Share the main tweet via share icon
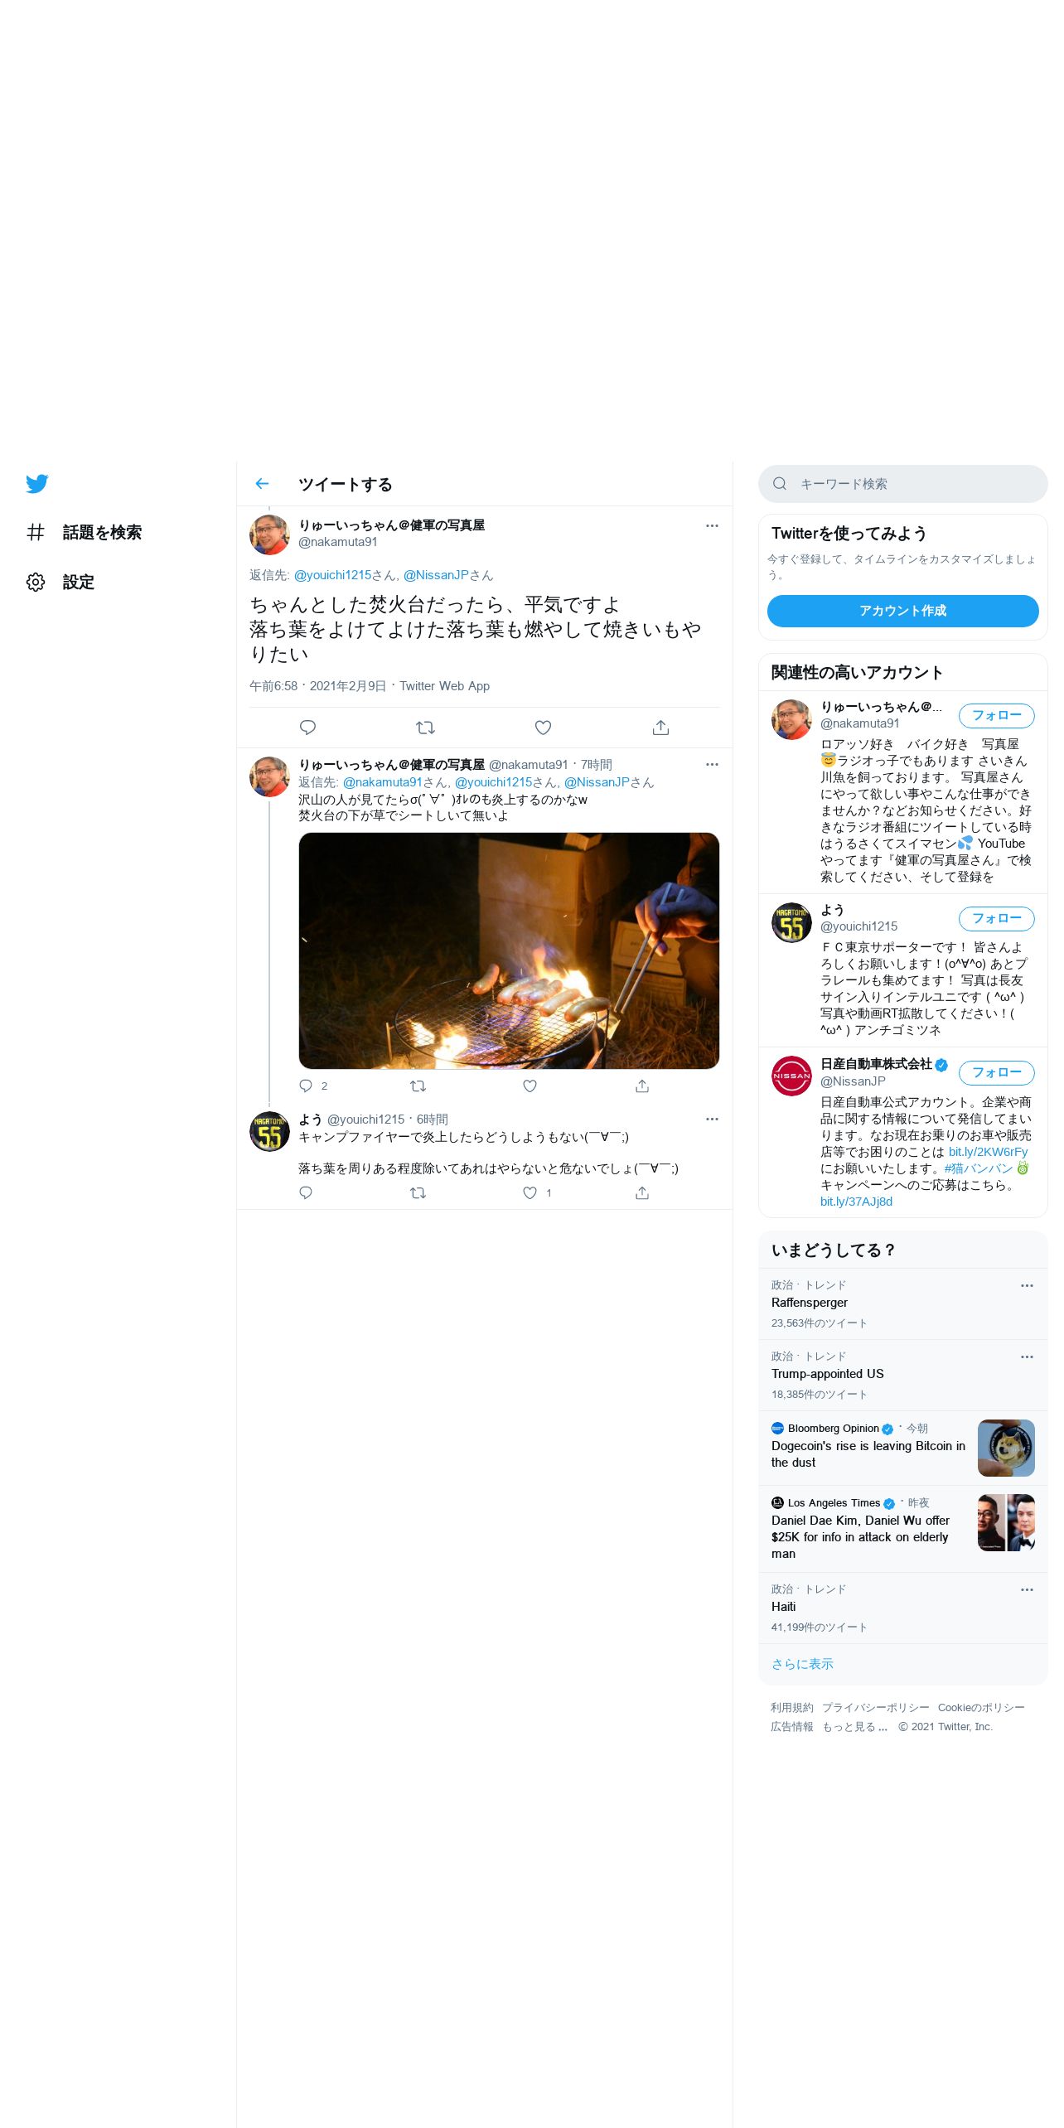1064x2128 pixels. point(660,728)
